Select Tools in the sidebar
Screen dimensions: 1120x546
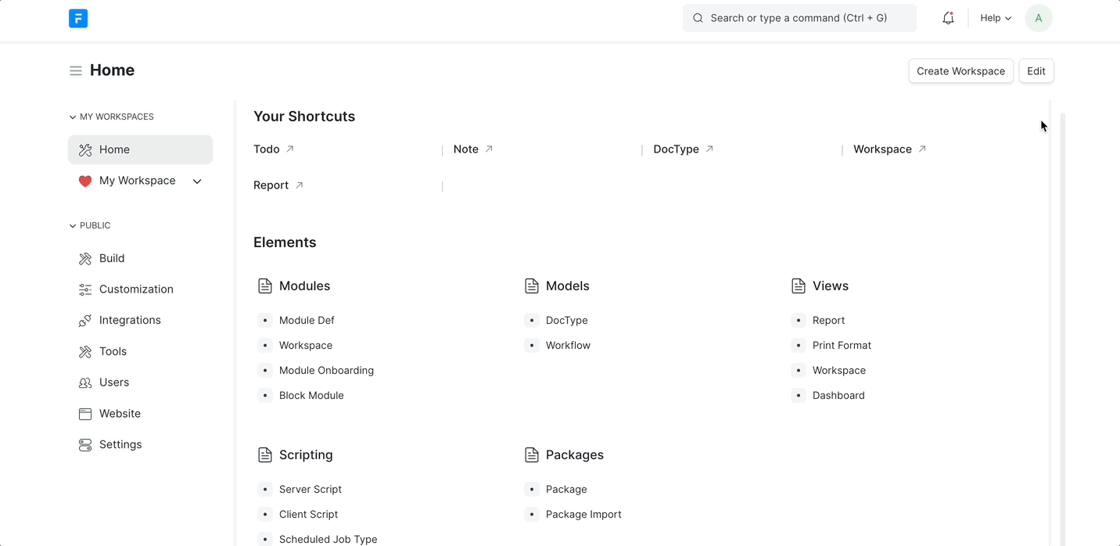[113, 351]
